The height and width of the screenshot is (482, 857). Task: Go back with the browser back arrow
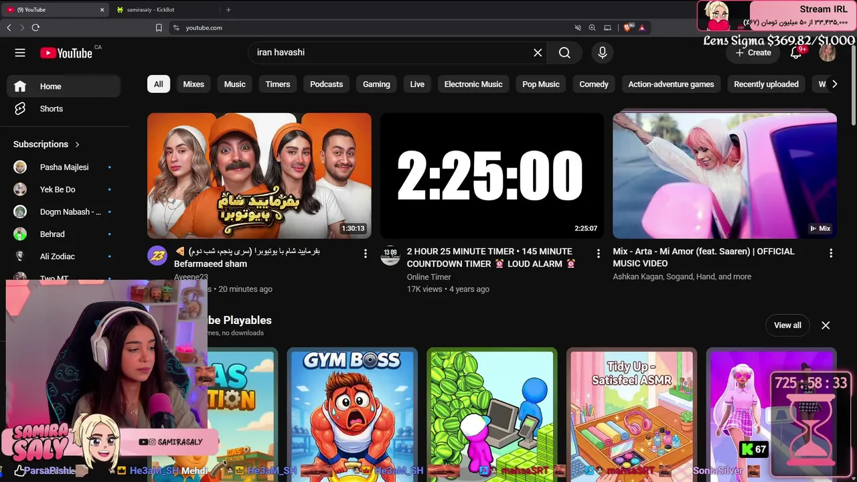coord(9,27)
